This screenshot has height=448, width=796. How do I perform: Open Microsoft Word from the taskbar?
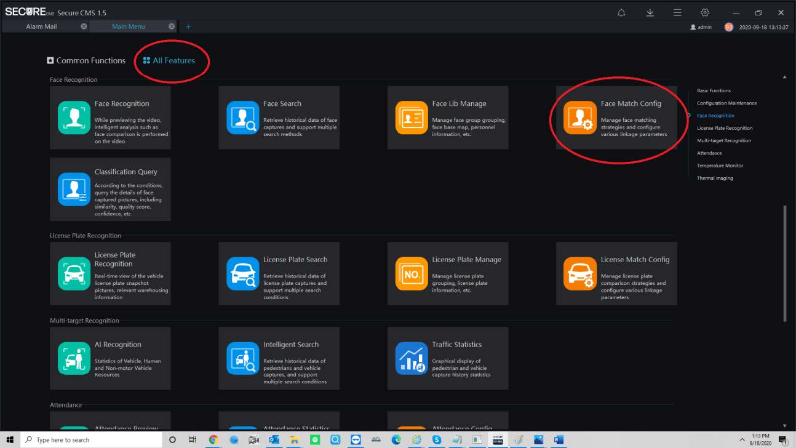pos(559,439)
